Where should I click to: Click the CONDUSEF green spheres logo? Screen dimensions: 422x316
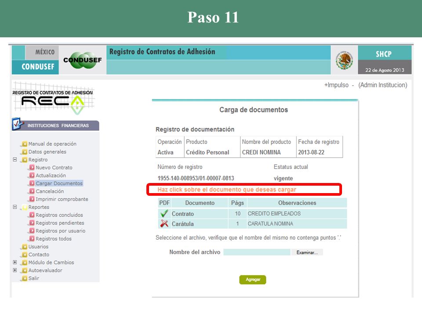(82, 60)
